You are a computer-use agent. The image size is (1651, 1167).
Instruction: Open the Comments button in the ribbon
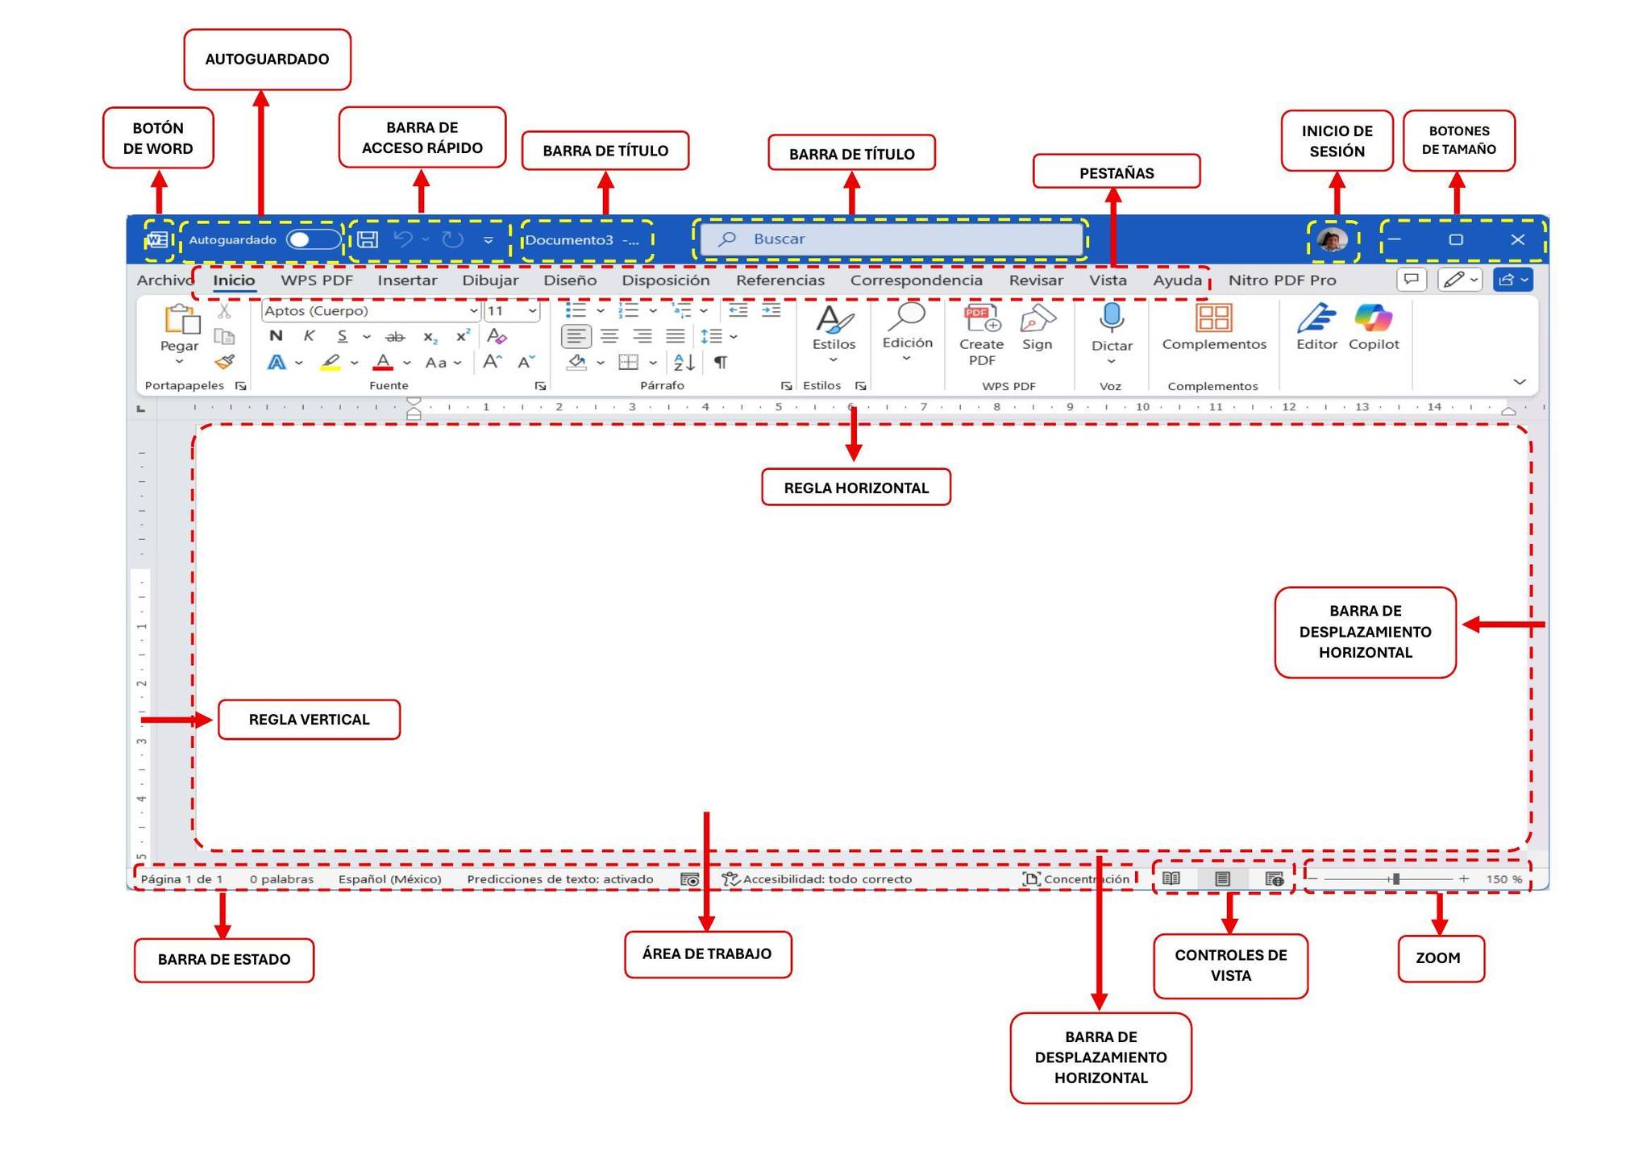[x=1412, y=280]
